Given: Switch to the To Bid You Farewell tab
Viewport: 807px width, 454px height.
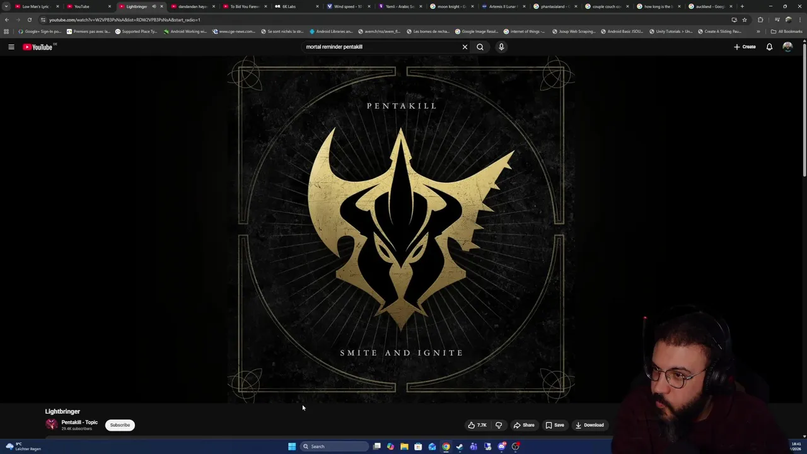Looking at the screenshot, I should 245,6.
